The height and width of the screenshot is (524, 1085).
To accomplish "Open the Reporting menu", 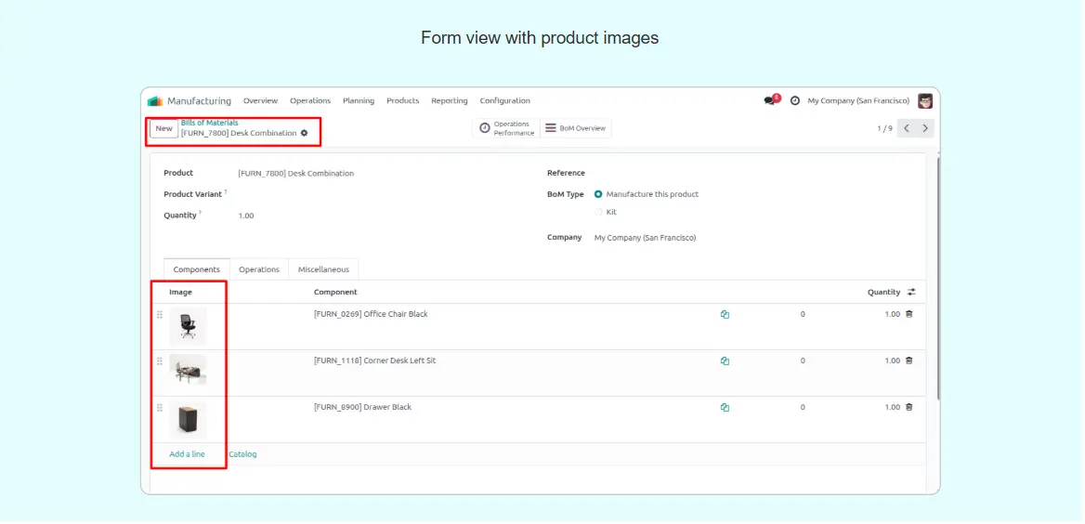I will pos(449,100).
